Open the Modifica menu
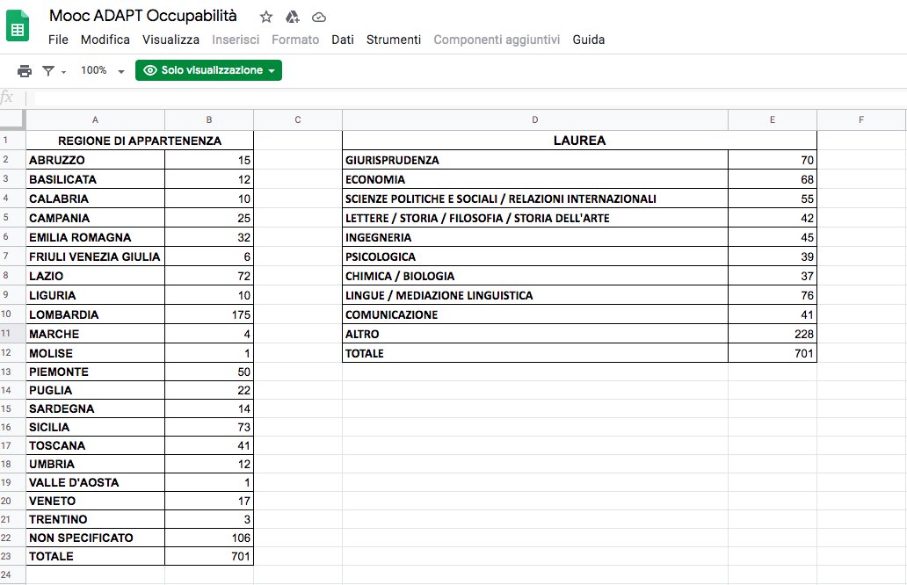The width and height of the screenshot is (907, 585). pyautogui.click(x=105, y=40)
